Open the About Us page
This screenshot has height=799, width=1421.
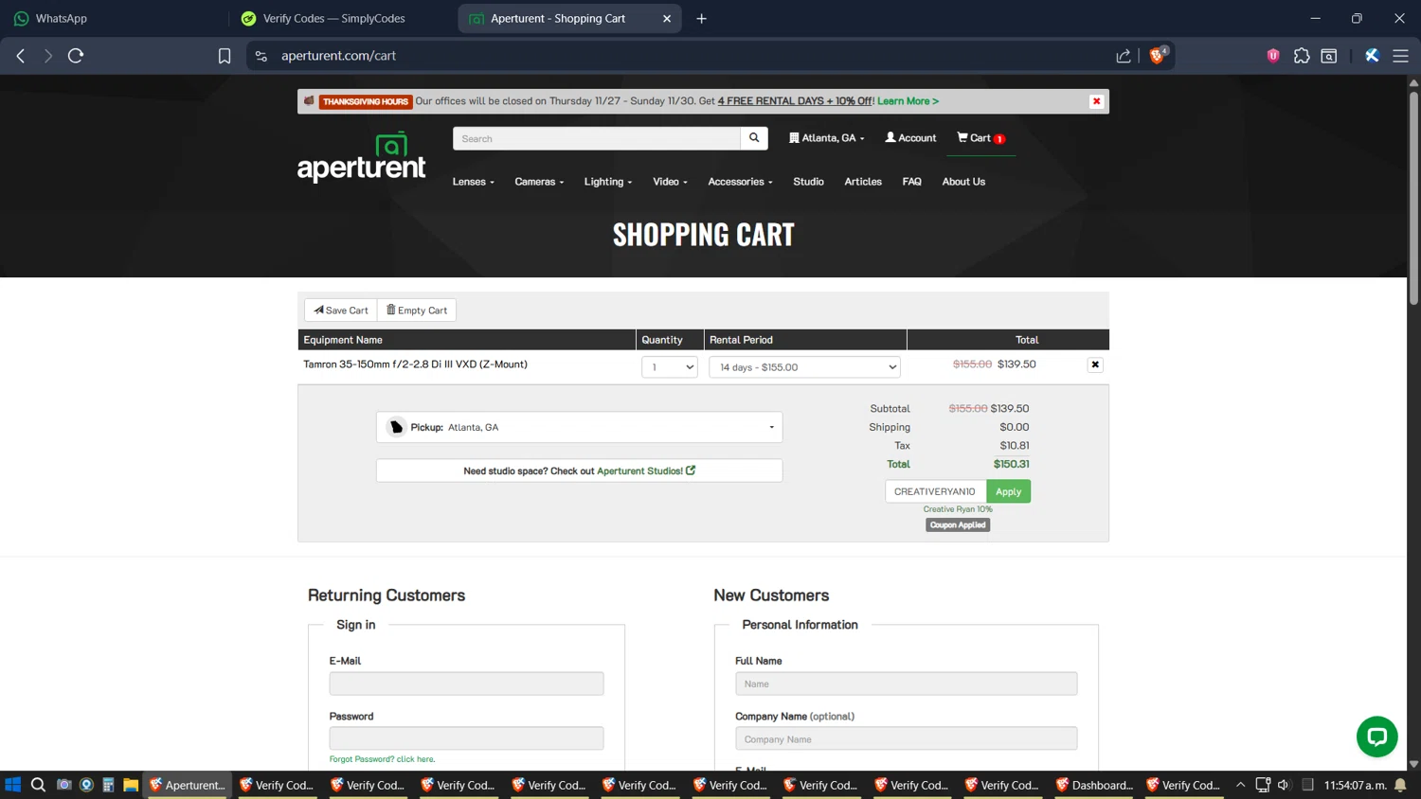[x=963, y=182]
